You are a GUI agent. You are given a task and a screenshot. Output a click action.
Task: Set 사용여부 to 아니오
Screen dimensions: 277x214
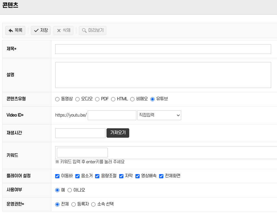[x=69, y=190]
